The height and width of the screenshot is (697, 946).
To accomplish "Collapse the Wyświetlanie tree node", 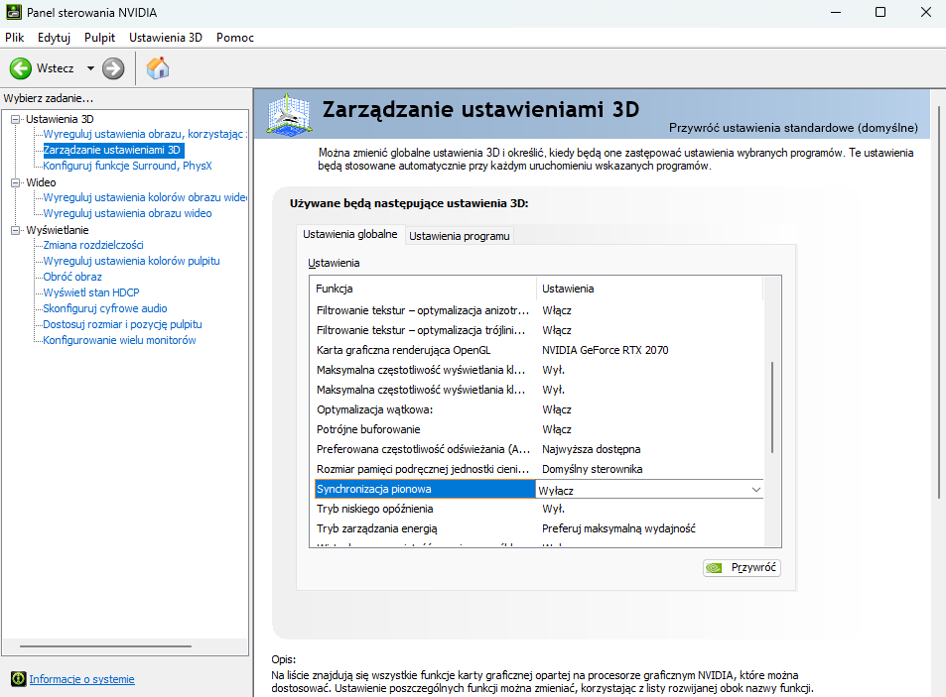I will [x=16, y=230].
